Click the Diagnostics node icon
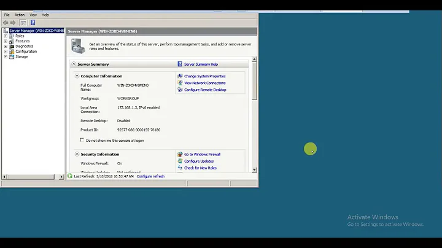Screen dimensions: 442x248 (12, 46)
